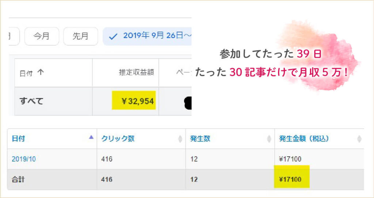The height and width of the screenshot is (198, 374).
Task: Select the 今月 filter button
Action: 42,37
